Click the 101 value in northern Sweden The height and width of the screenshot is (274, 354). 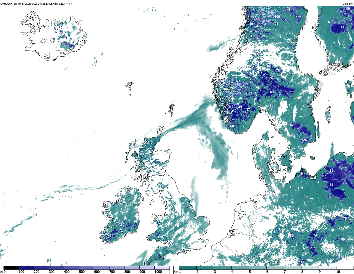click(x=299, y=17)
